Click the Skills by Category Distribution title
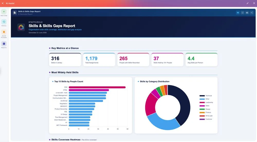Viewport: 257px width, 142px height. 154,81
